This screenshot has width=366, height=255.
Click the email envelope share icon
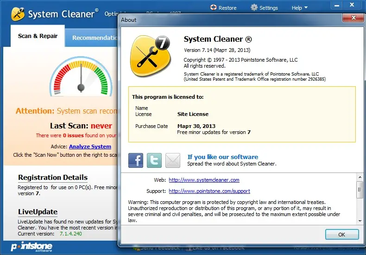tap(173, 160)
